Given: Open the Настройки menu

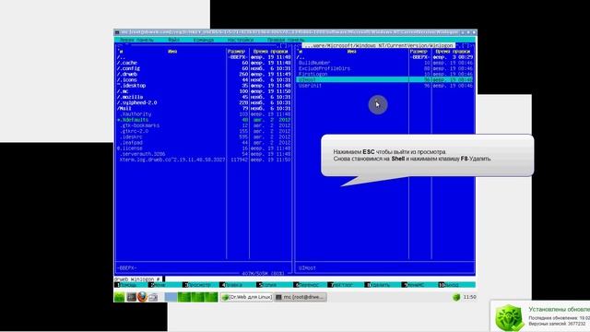Looking at the screenshot, I should 241,40.
